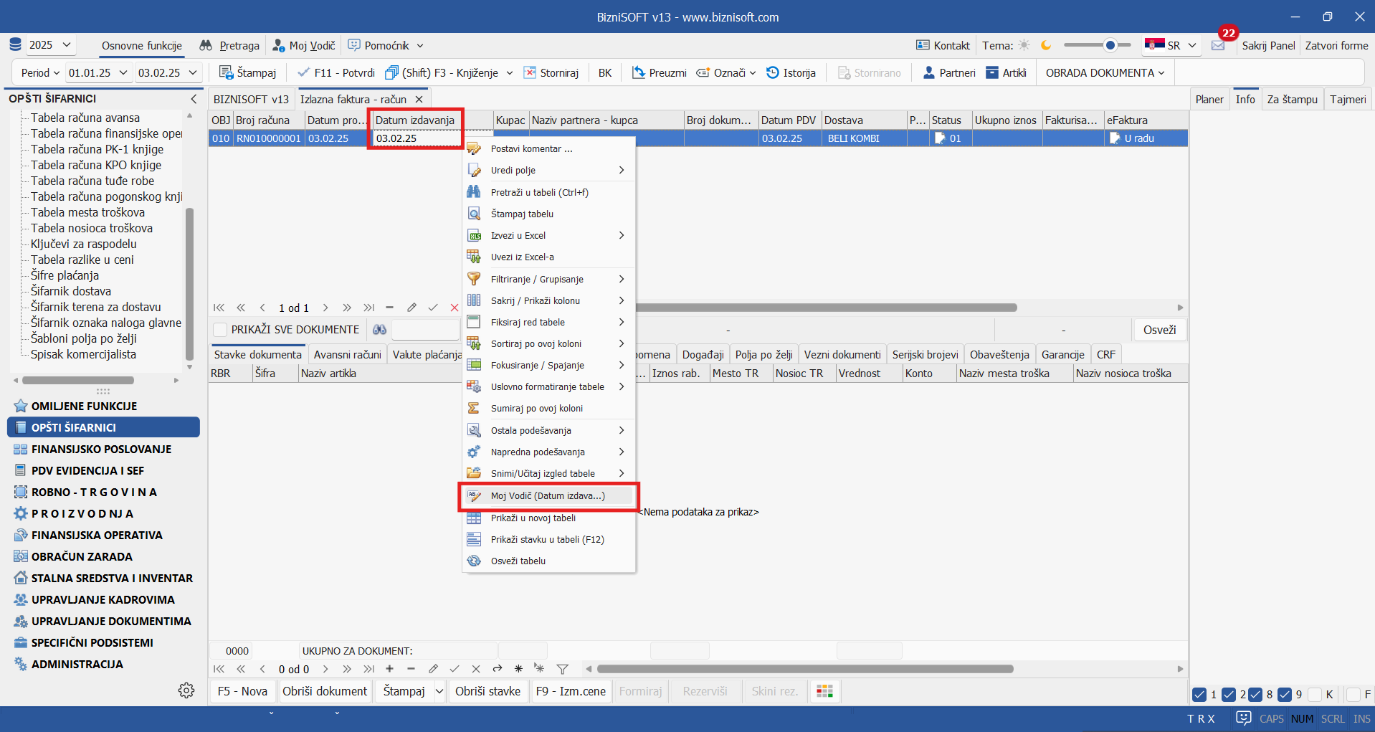
Task: Click the Istorija history icon
Action: pos(773,72)
